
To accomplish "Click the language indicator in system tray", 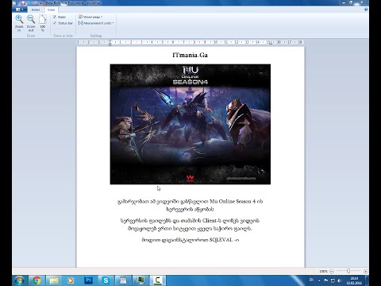I will [311, 280].
